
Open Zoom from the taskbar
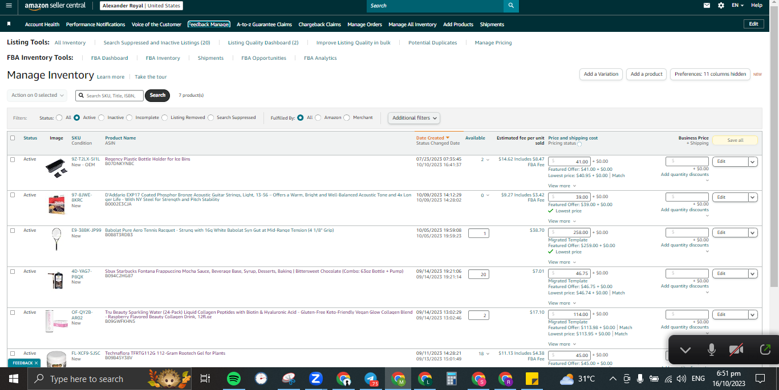(x=315, y=379)
